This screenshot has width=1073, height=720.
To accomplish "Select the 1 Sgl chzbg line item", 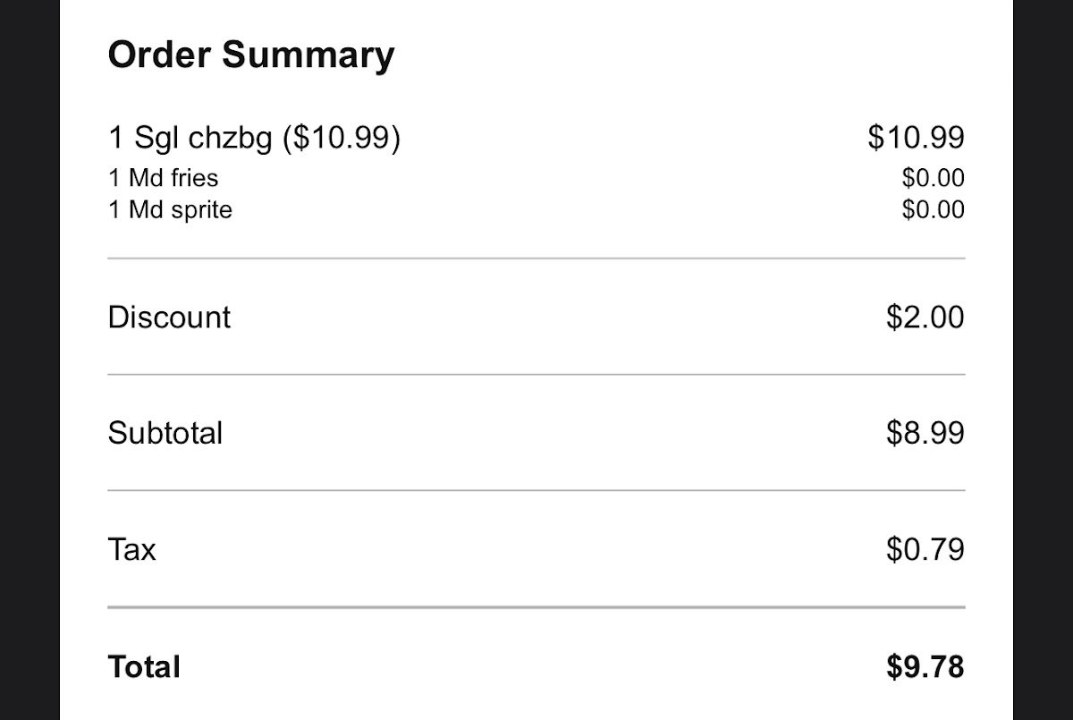I will pos(254,138).
